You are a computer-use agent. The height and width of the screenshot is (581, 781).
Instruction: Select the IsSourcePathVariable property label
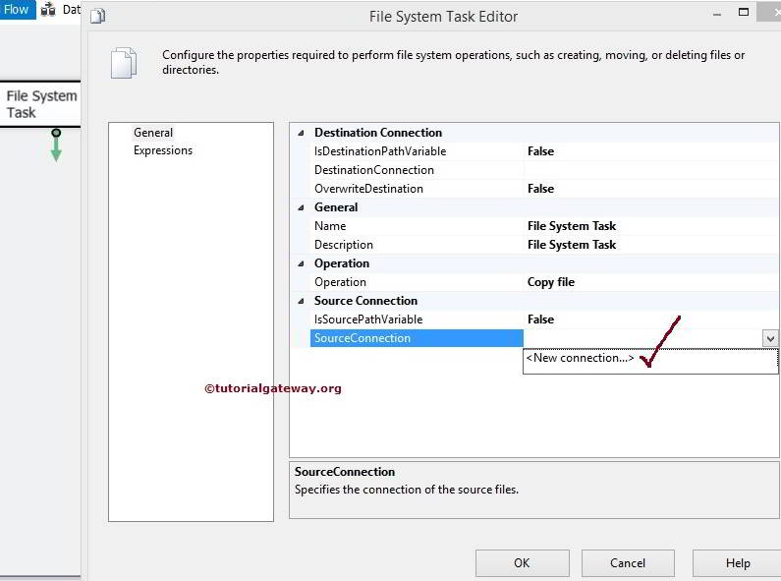coord(368,320)
